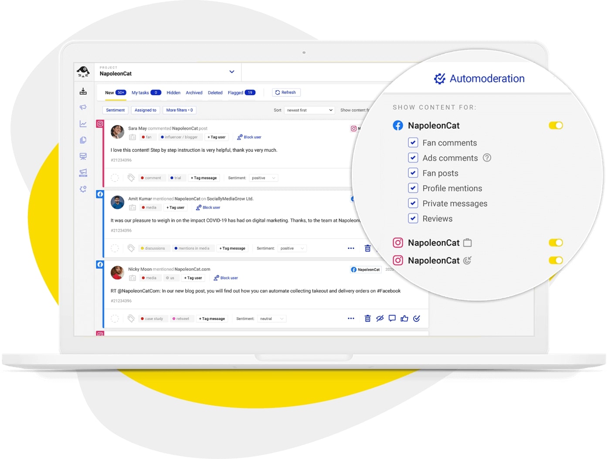Click tag icon on Amit Kumar's message footer
Viewport: 608px width, 459px height.
point(131,248)
